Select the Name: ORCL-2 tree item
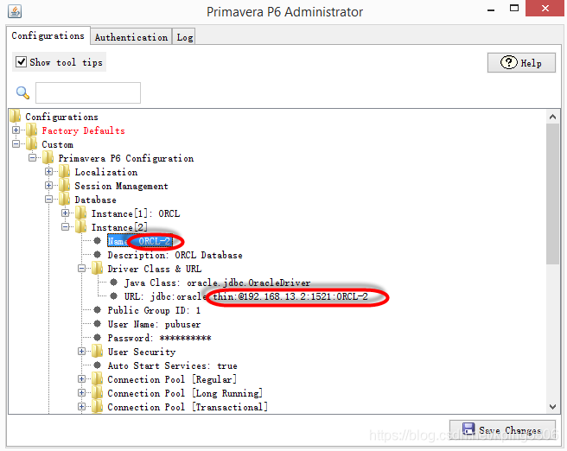 click(x=139, y=241)
